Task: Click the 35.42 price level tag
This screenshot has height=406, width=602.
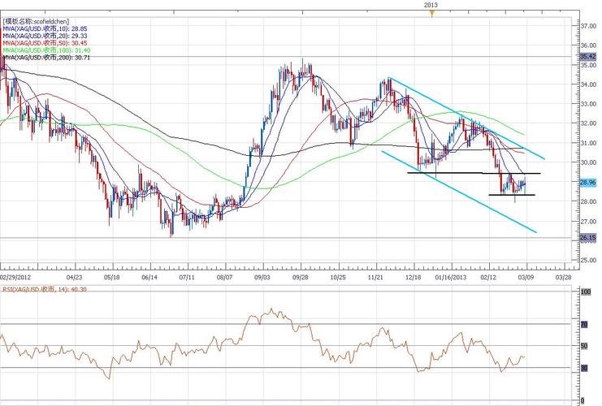Action: pyautogui.click(x=588, y=56)
